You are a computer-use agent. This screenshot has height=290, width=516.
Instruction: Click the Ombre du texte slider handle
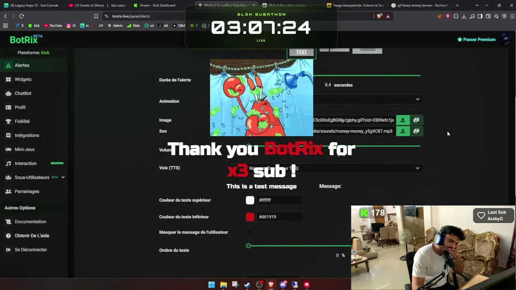coord(248,246)
